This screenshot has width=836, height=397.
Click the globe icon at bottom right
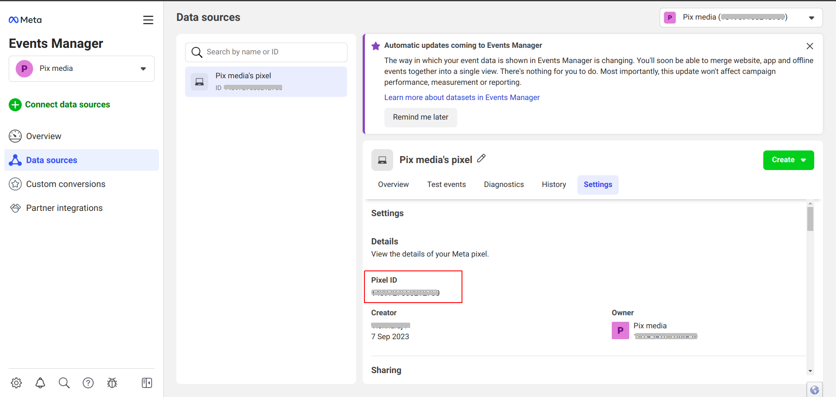click(814, 390)
